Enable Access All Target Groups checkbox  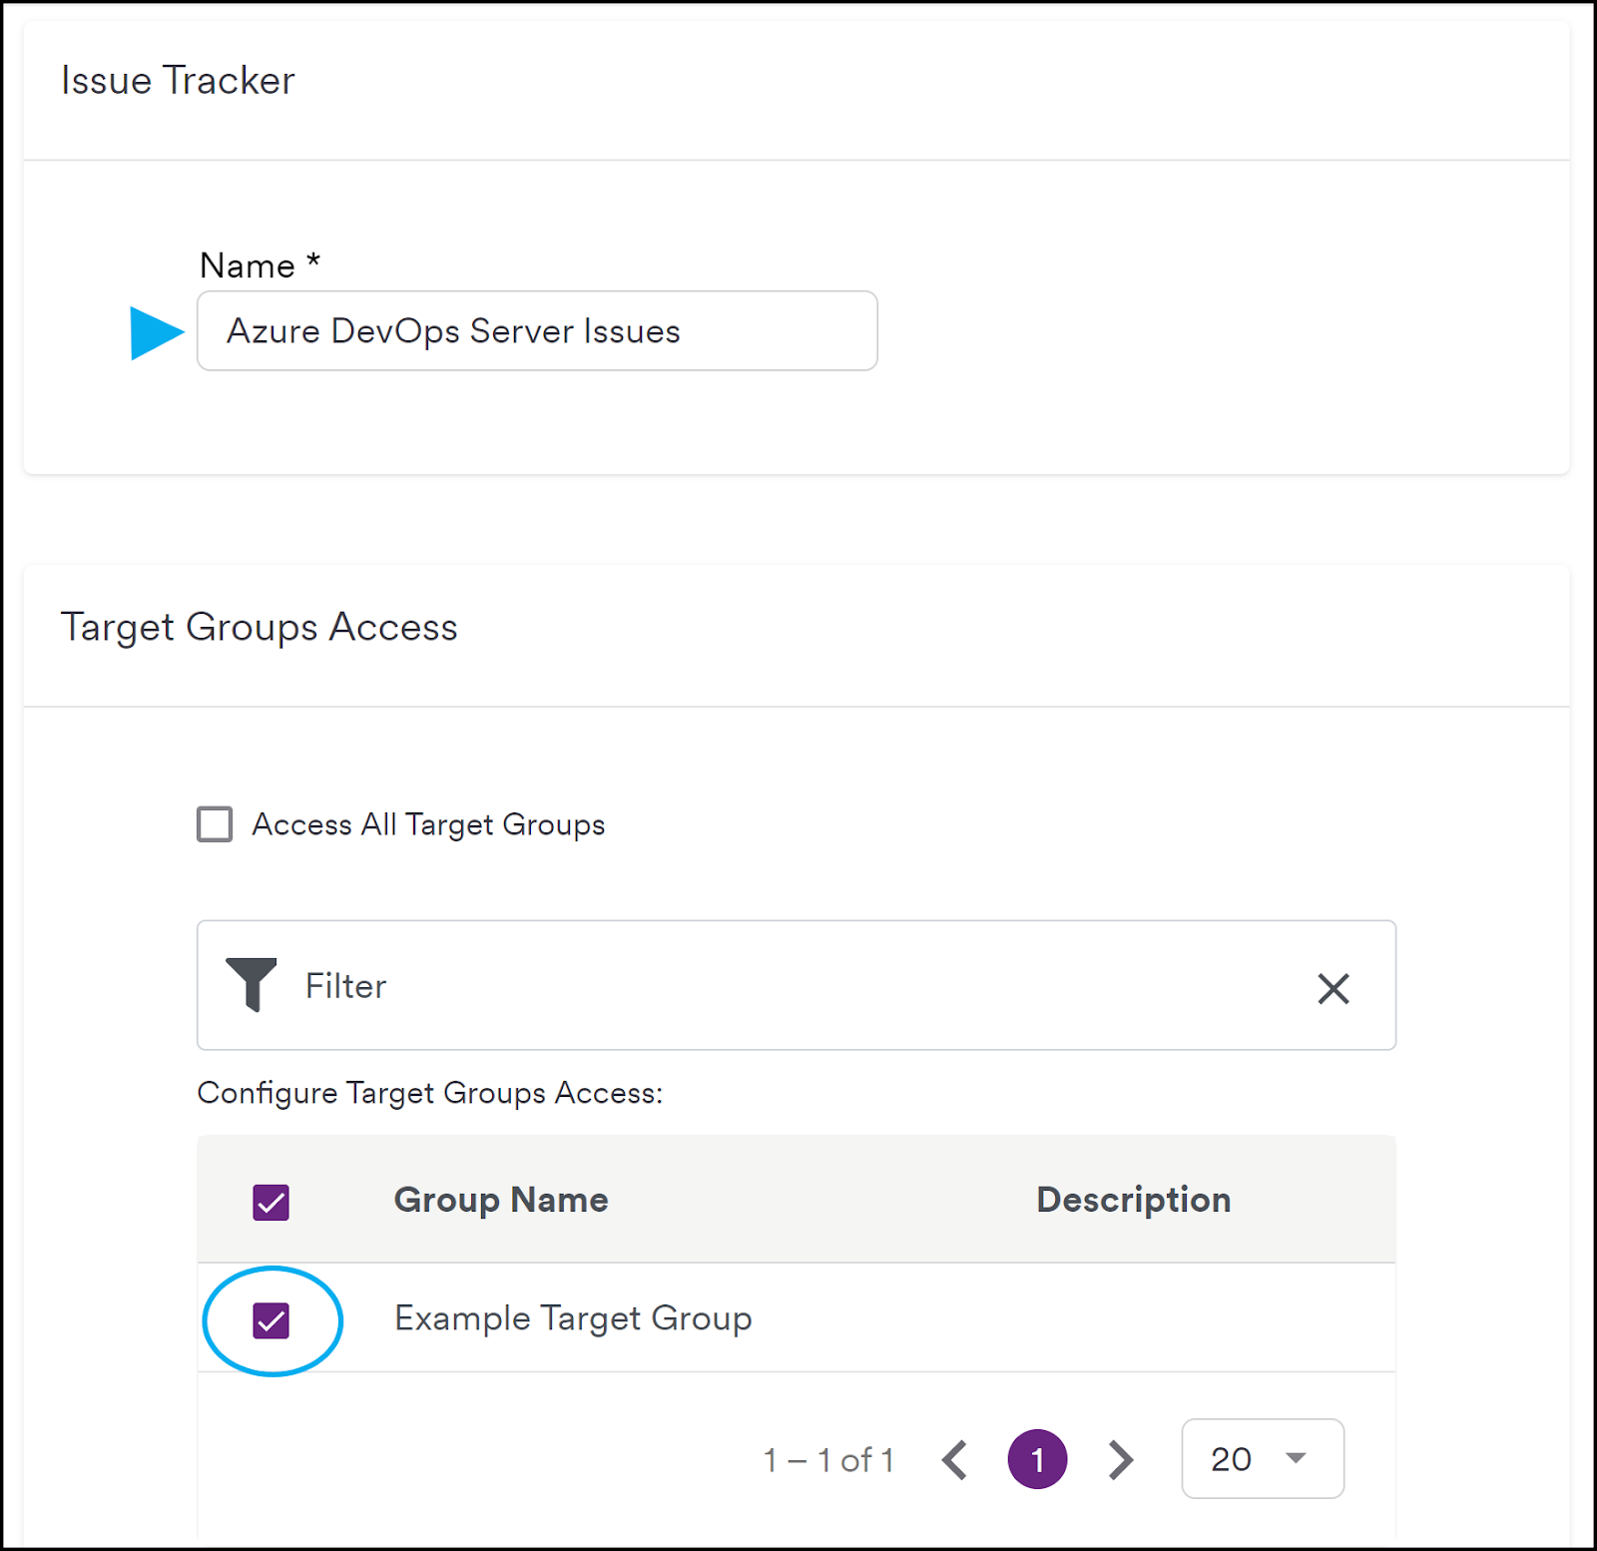pos(215,824)
